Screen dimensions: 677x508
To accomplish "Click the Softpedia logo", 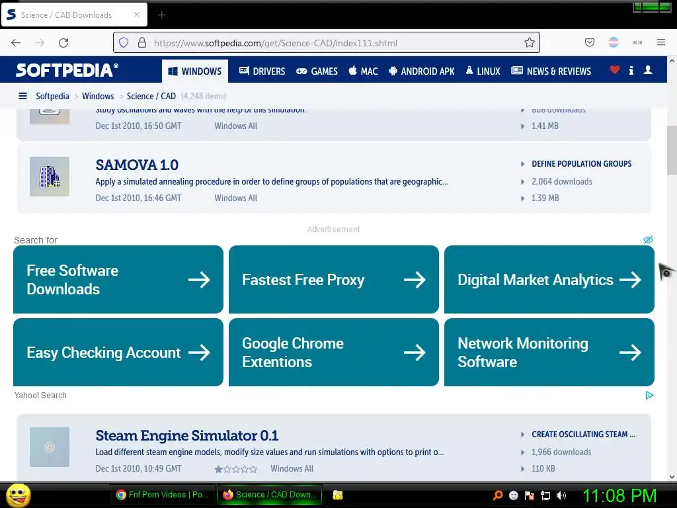I will coord(67,70).
